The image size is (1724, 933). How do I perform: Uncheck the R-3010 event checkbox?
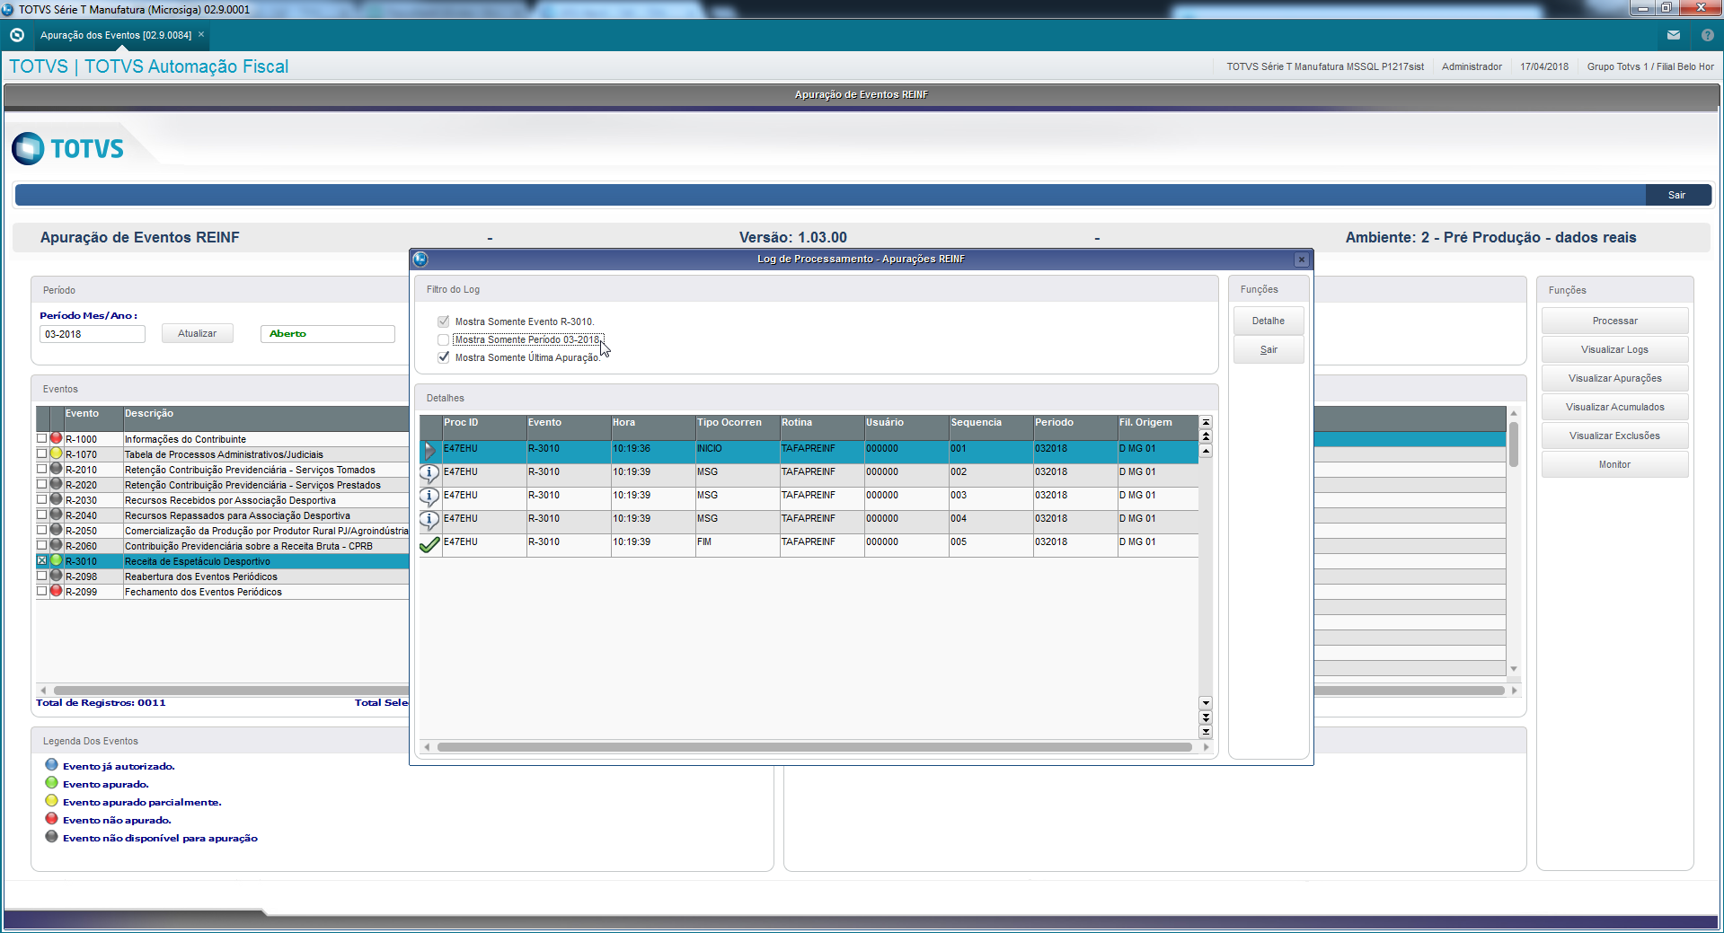41,560
